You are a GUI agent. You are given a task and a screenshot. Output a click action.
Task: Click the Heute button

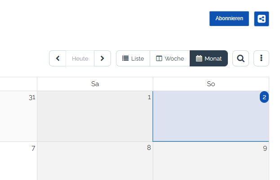coord(80,58)
